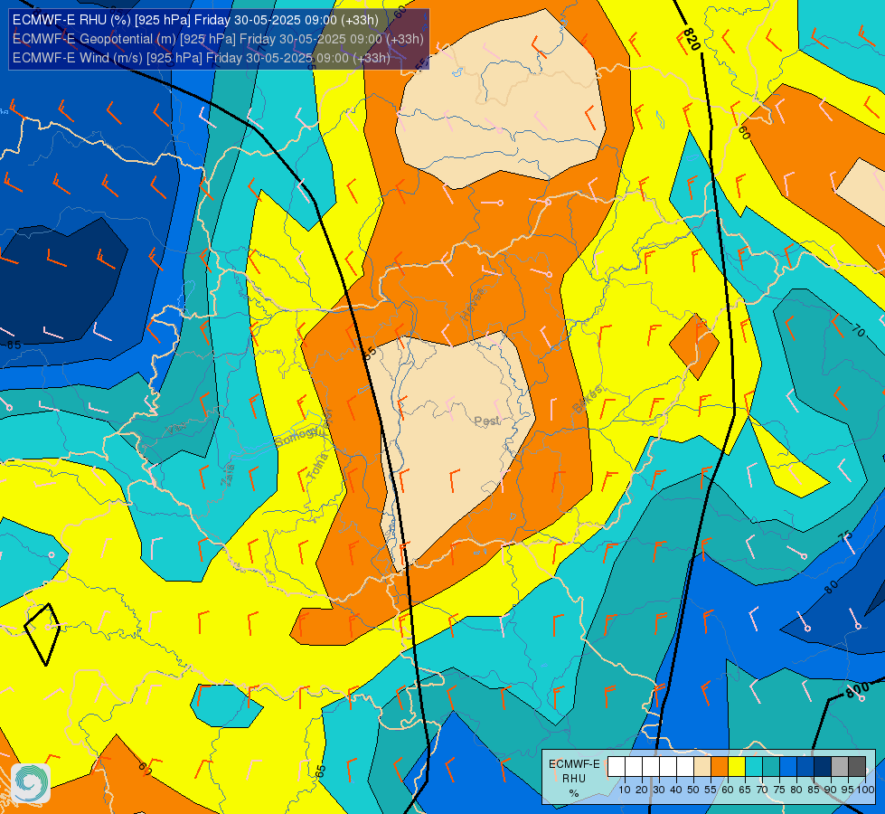The height and width of the screenshot is (814, 885).
Task: Click the 85 humidity contour label
Action: pos(14,345)
